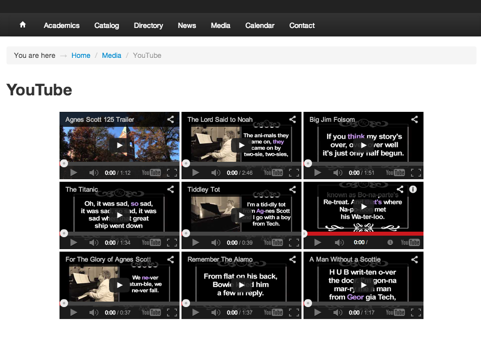
Task: Open the Calendar menu item
Action: pyautogui.click(x=259, y=25)
